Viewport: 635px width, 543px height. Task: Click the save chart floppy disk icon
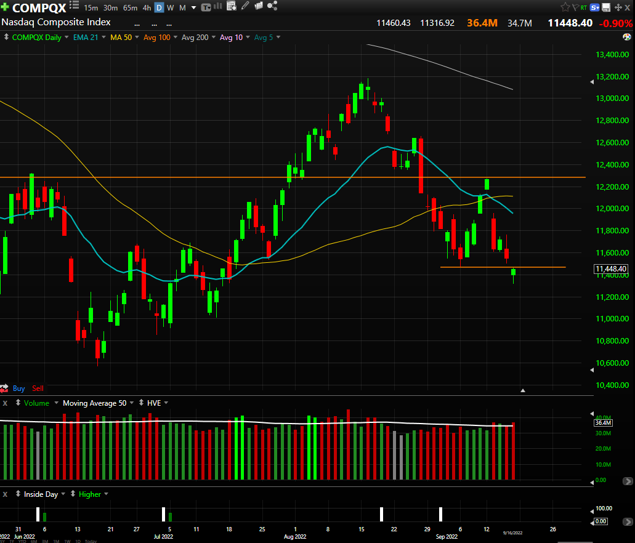[x=606, y=7]
